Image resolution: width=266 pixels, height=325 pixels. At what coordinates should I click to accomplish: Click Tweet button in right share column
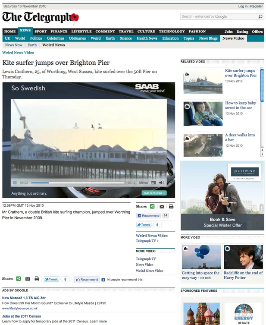pyautogui.click(x=144, y=224)
